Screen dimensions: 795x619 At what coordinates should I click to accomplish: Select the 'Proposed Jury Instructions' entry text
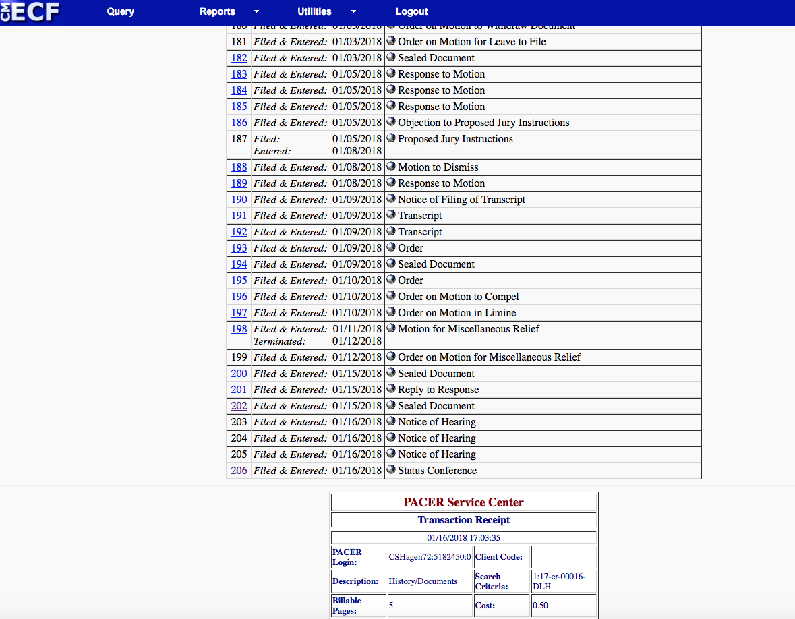pos(455,139)
